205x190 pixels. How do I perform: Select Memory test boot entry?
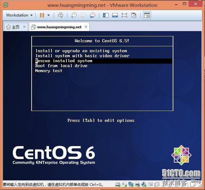pyautogui.click(x=49, y=71)
